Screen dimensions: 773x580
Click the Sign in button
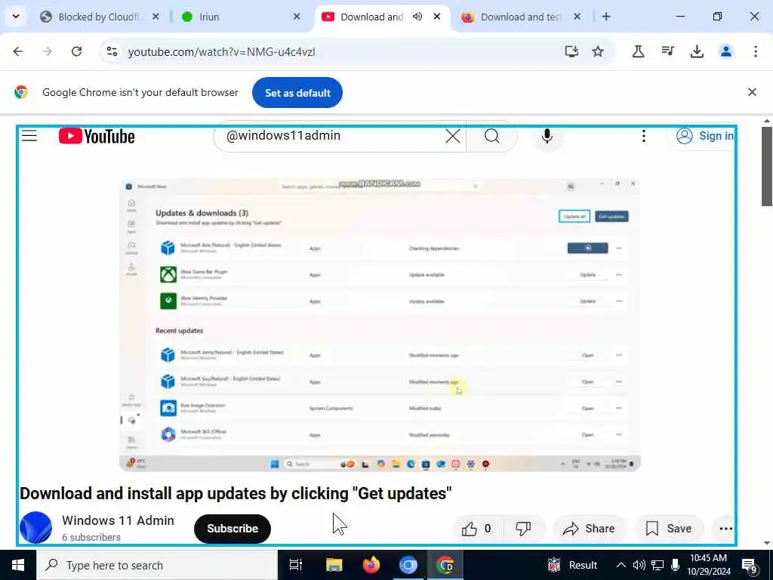(x=704, y=136)
